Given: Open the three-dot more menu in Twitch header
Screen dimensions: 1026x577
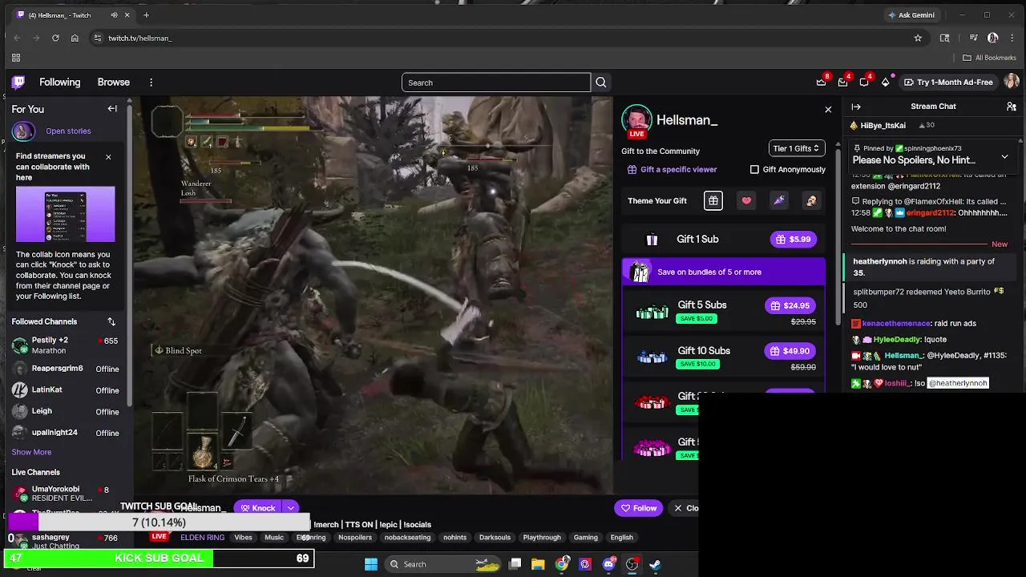Looking at the screenshot, I should coord(151,82).
